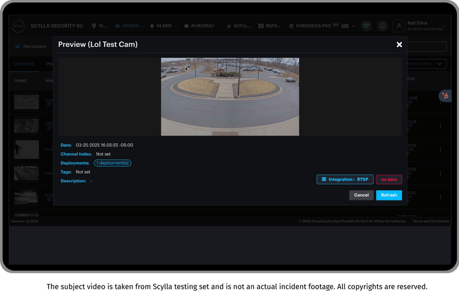Viewport: 459px width, 294px height.
Task: Open the 1 deployment(s) pill
Action: [112, 163]
